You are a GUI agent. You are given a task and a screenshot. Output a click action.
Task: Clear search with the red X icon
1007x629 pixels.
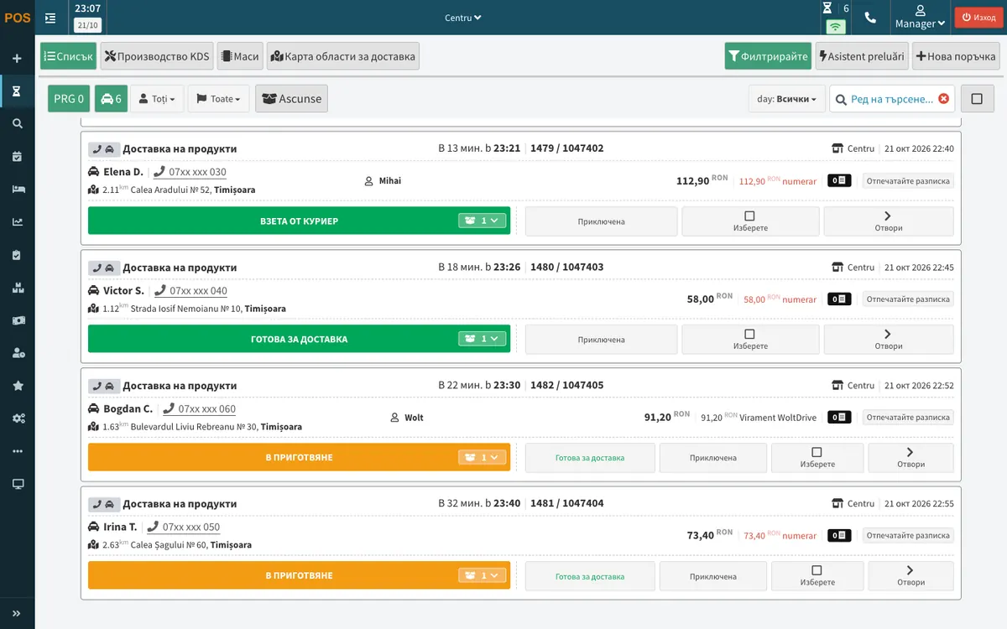point(944,98)
